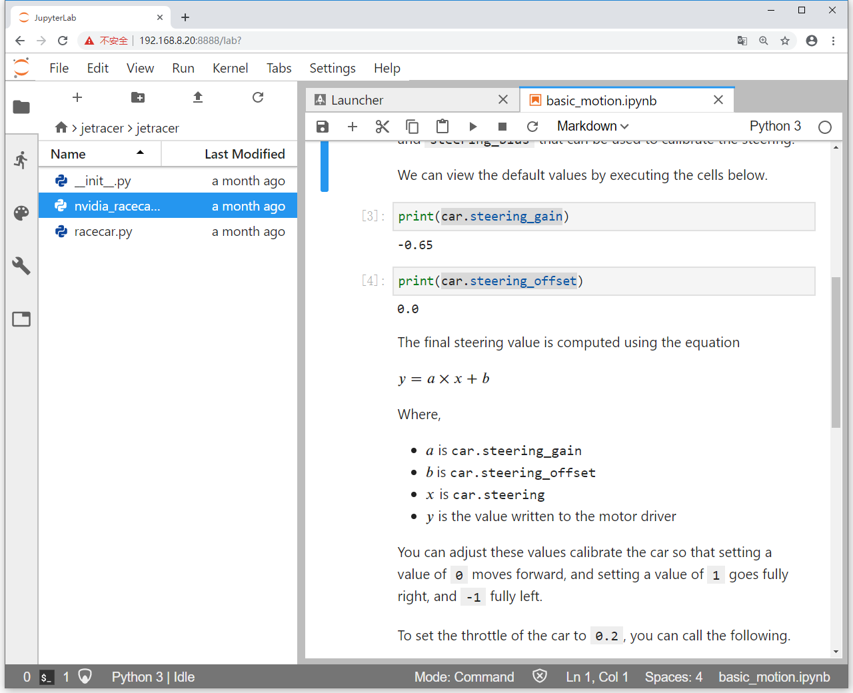853x693 pixels.
Task: Open the Running Terminals and Kernels sidebar
Action: pyautogui.click(x=21, y=160)
